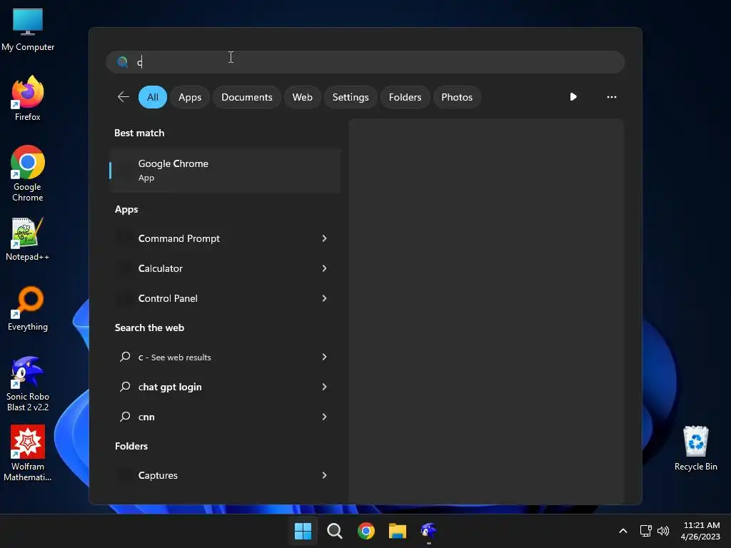Screen dimensions: 731x548
Task: Click the play icon next to filters
Action: [x=573, y=97]
